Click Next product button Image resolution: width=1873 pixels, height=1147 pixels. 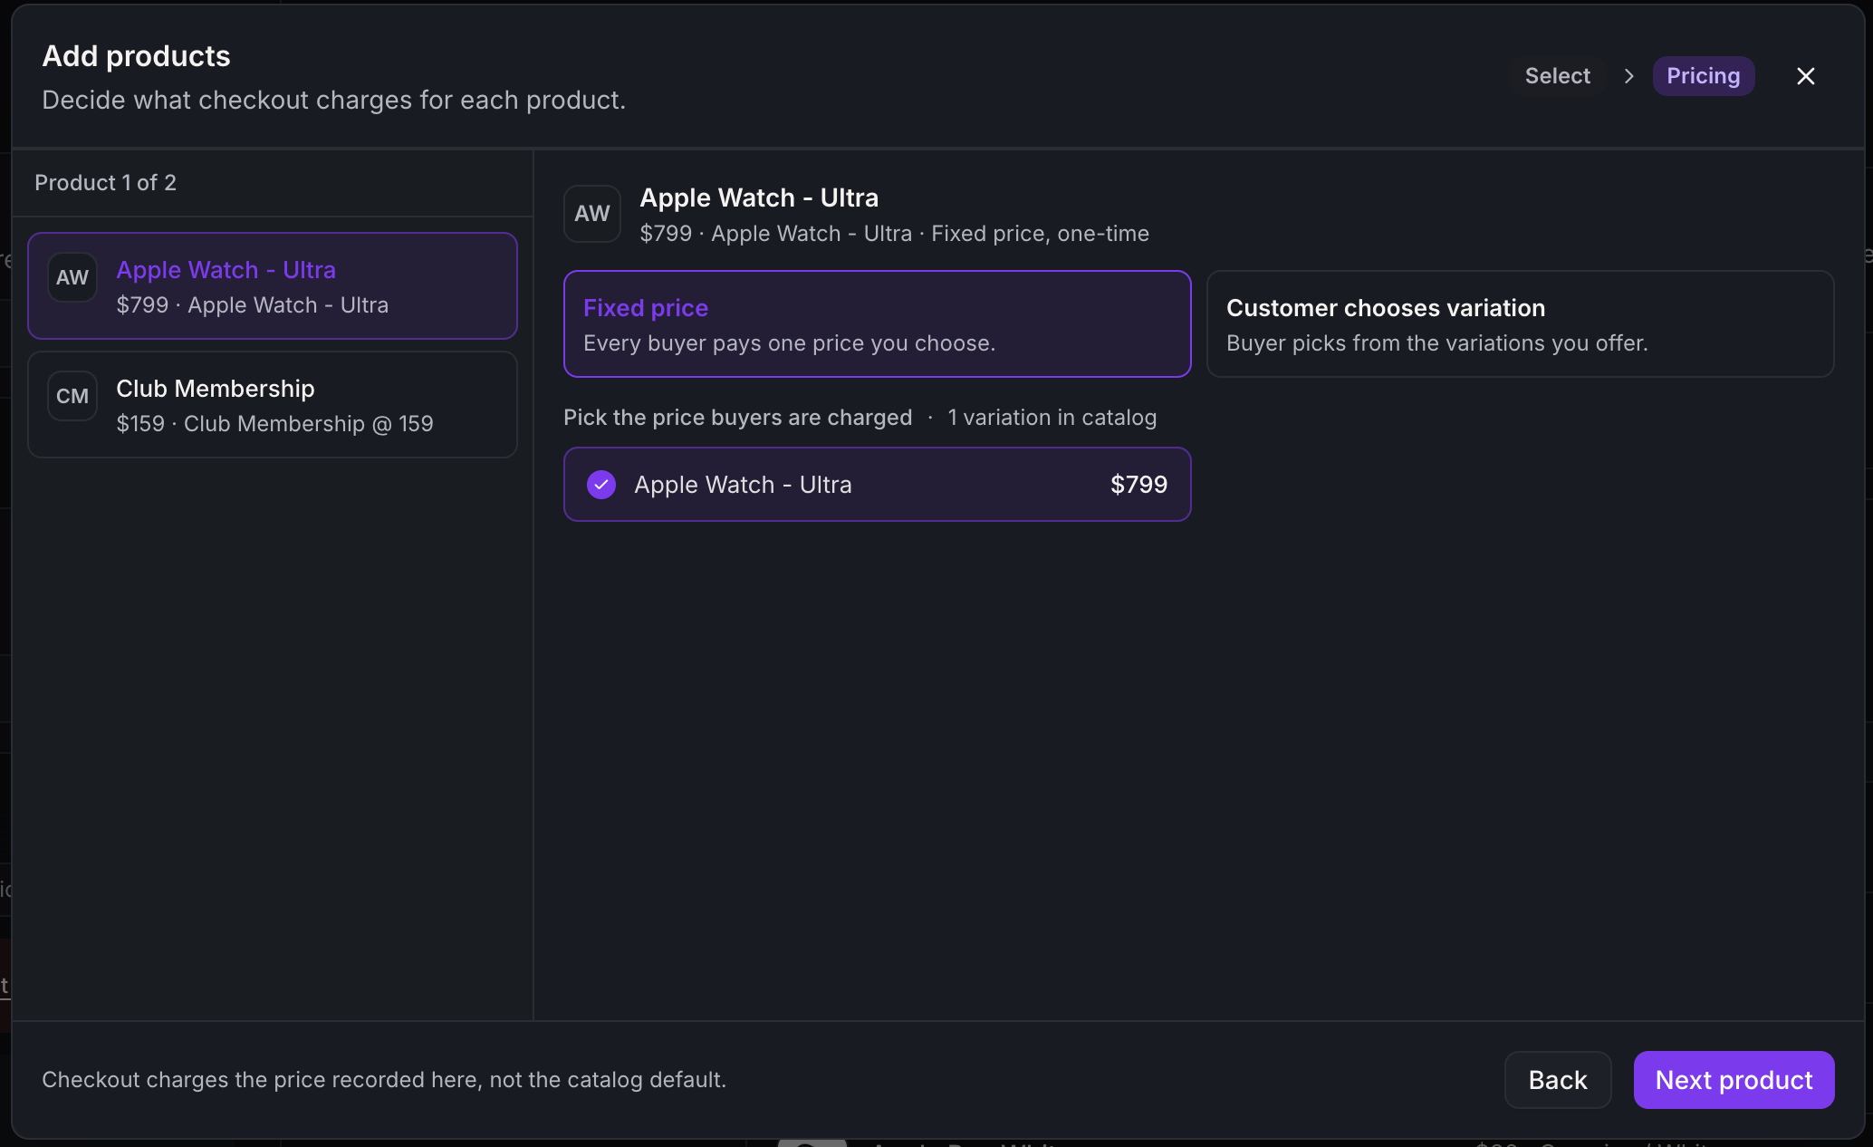click(x=1734, y=1080)
